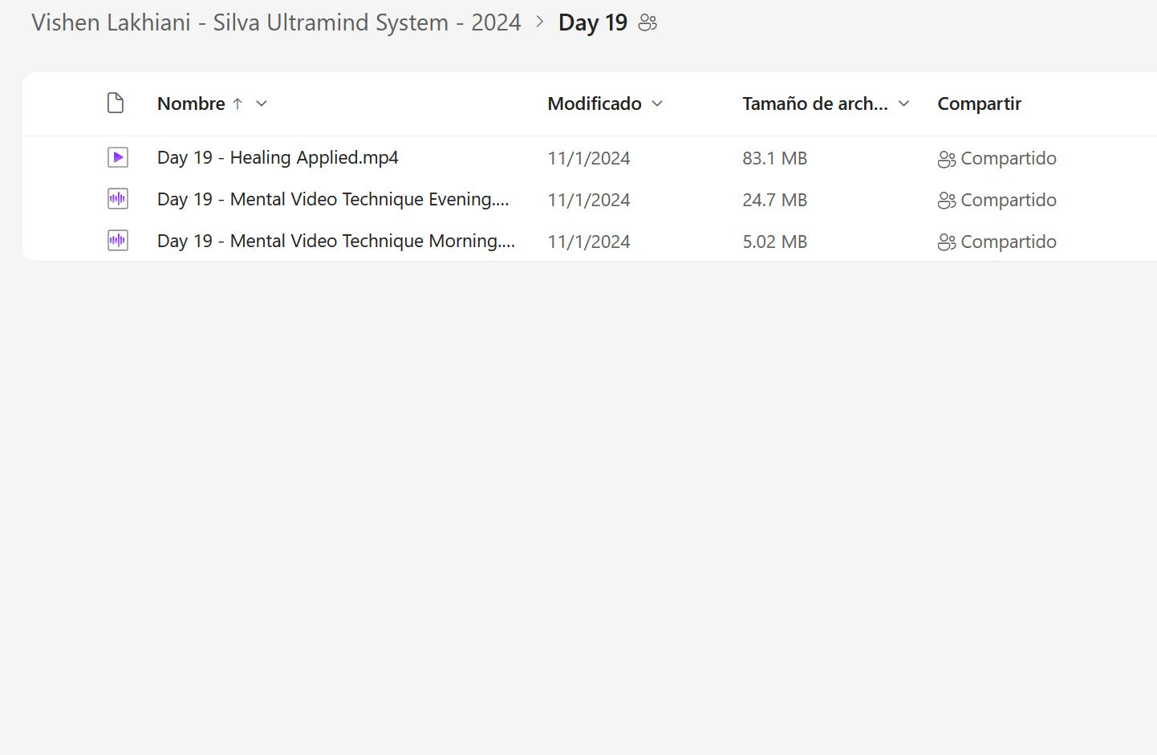Open Day 19 Mental Video Technique Morning file
The image size is (1157, 755).
[x=335, y=242]
